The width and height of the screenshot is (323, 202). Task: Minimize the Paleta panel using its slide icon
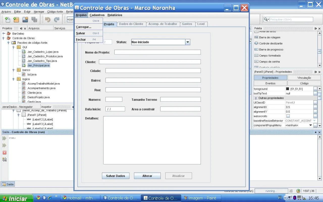coord(315,29)
